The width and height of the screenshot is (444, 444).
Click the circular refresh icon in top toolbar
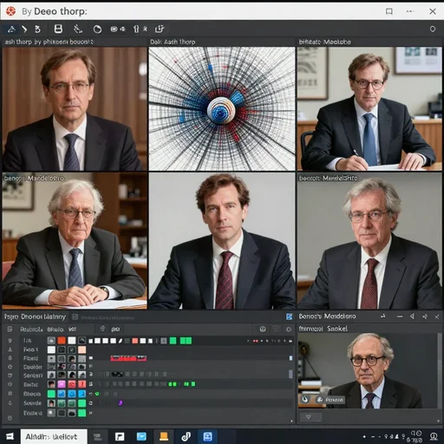click(97, 29)
